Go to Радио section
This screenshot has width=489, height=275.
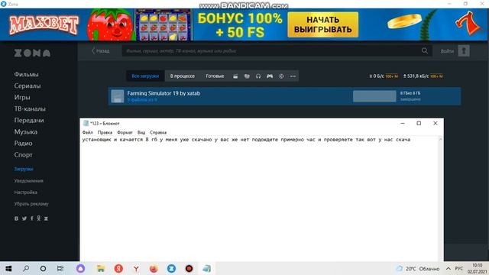[23, 144]
